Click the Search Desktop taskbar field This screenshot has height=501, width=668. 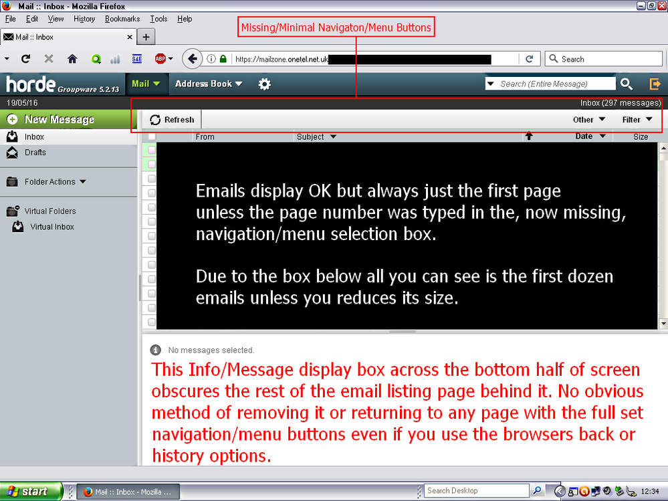click(477, 491)
